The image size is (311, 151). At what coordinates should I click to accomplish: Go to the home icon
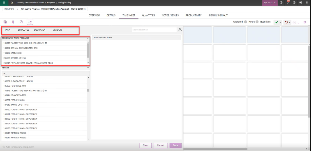tap(12, 3)
